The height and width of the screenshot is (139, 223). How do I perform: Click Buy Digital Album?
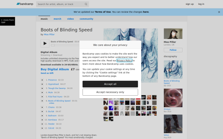[55, 69]
